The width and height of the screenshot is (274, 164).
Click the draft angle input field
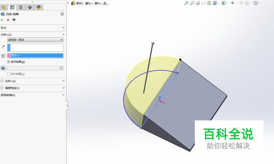pyautogui.click(x=33, y=68)
